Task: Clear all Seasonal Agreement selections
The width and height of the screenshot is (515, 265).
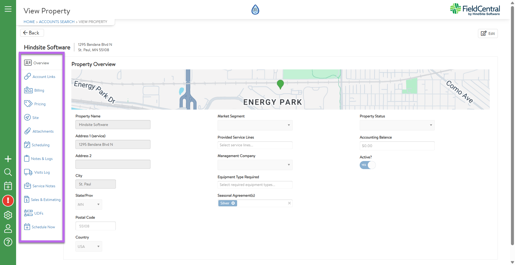Action: coord(289,203)
